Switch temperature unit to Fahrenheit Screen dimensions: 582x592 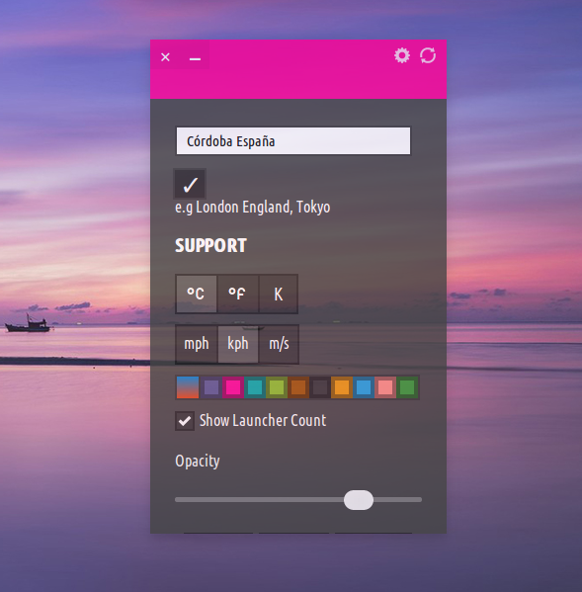237,294
